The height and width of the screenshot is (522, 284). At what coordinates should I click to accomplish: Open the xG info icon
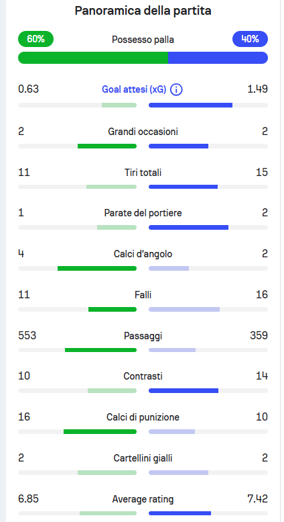coord(176,89)
